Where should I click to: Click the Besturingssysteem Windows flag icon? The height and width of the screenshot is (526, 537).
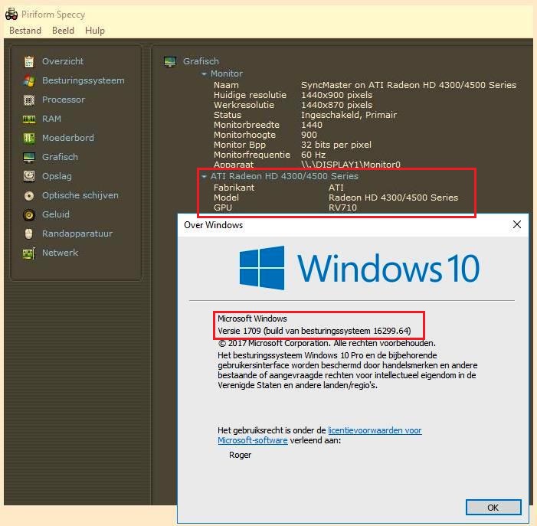pos(29,80)
